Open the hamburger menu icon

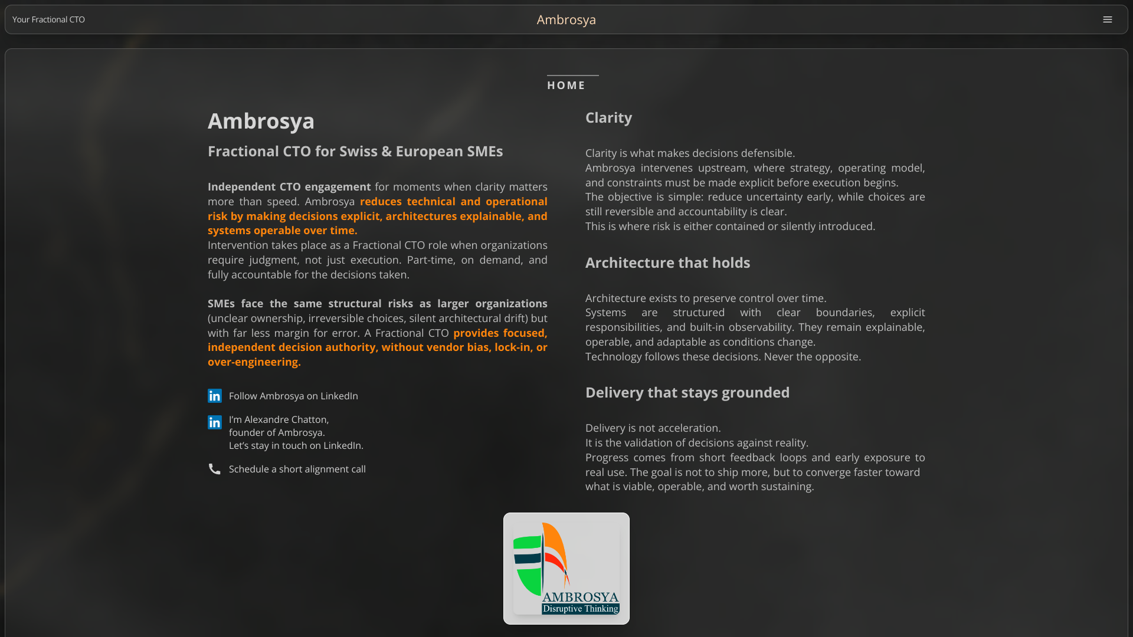(x=1108, y=19)
